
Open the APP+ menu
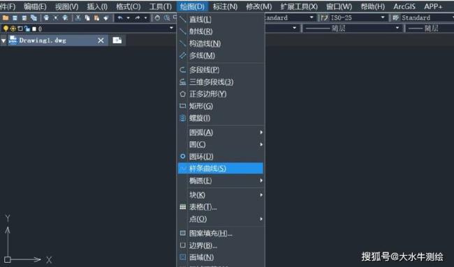pyautogui.click(x=434, y=6)
